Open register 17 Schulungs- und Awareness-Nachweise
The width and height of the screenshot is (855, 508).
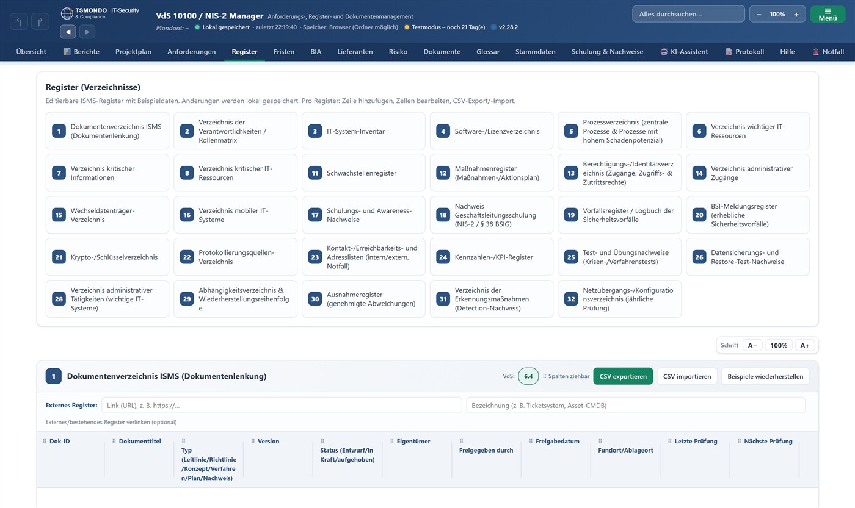pos(363,215)
